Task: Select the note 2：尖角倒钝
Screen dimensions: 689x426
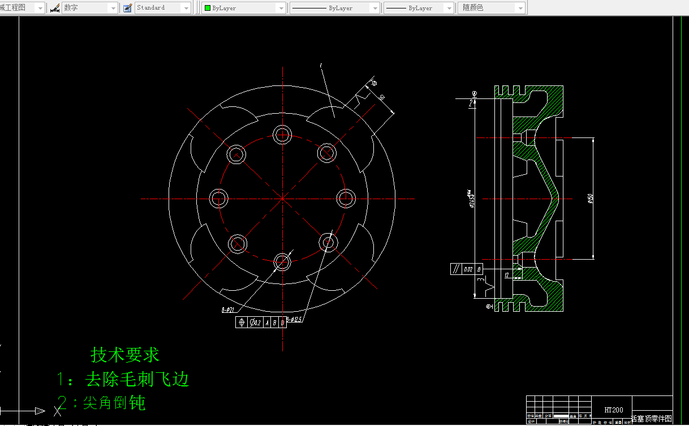Action: 102,402
